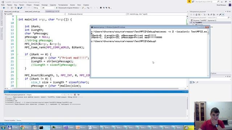This screenshot has height=130, width=232.
Task: Focus the Solution Explorer search field
Action: (x=210, y=18)
